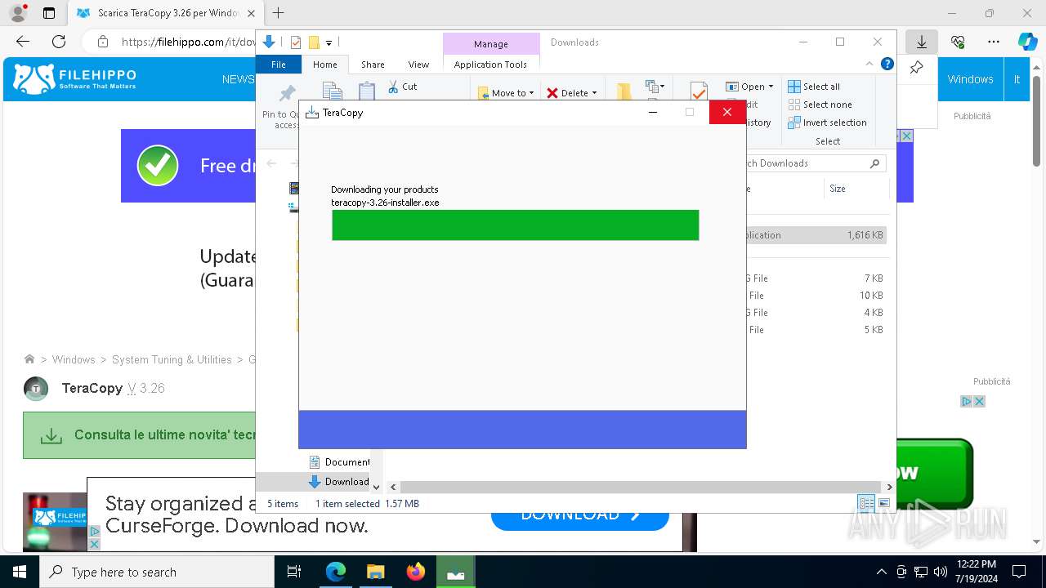Viewport: 1046px width, 588px height.
Task: Open NEWS menu on FileHippo
Action: pyautogui.click(x=238, y=79)
